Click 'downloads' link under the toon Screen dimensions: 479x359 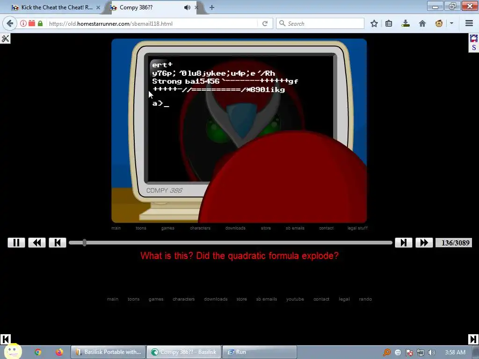[235, 228]
